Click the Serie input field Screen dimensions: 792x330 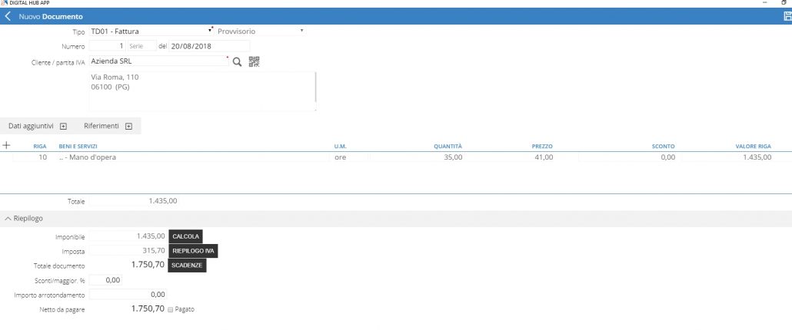(x=142, y=46)
